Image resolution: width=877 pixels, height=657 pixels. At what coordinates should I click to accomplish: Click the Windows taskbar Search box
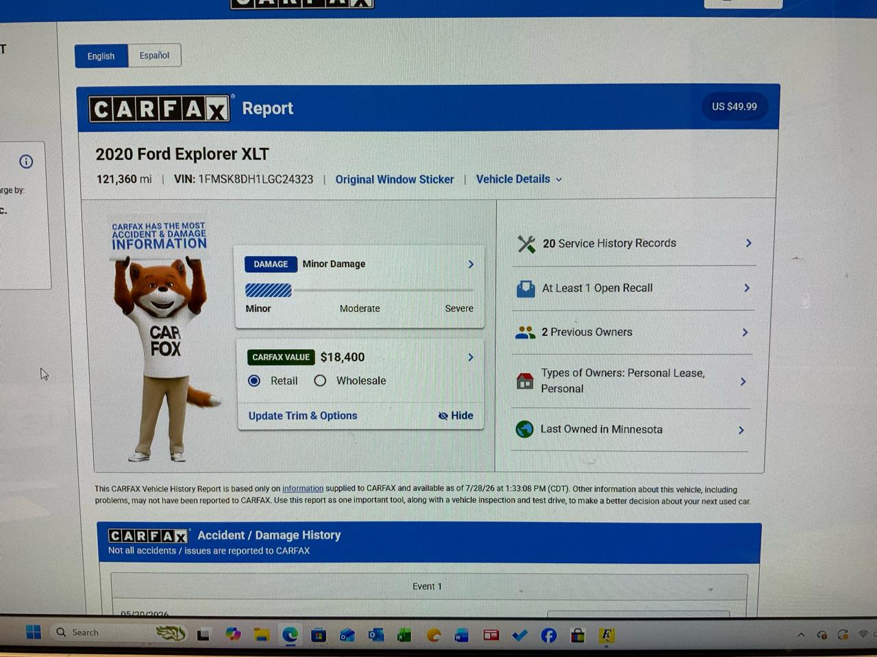coord(103,632)
